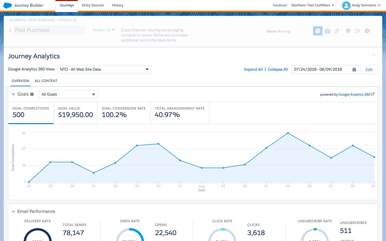Click the Aug 05 peak data point
Image resolution: width=386 pixels, height=241 pixels.
[x=288, y=133]
